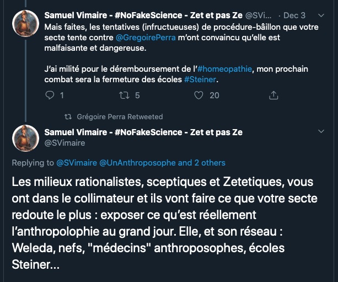
Task: Like the Dec 3 tweet with the heart
Action: 200,95
